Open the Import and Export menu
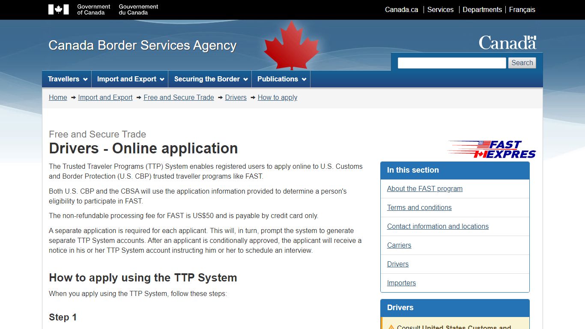The width and height of the screenshot is (585, 329). [x=130, y=79]
